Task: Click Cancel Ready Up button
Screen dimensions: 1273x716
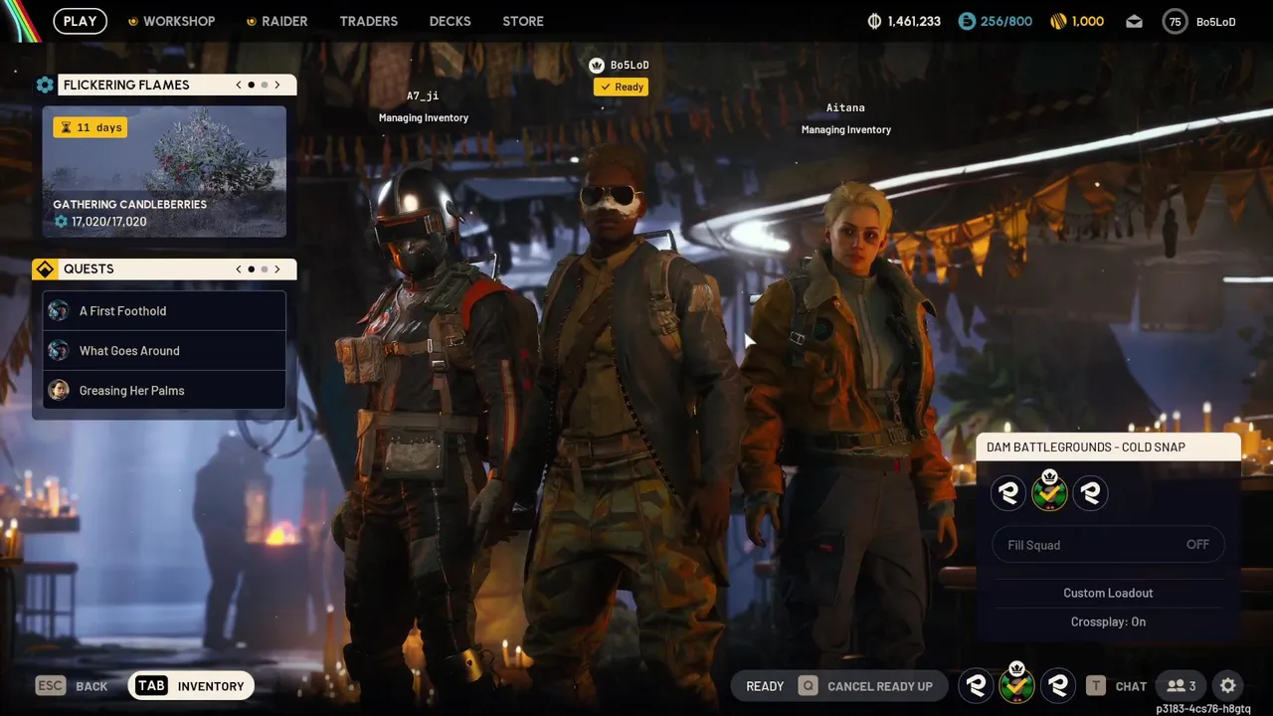Action: tap(866, 686)
